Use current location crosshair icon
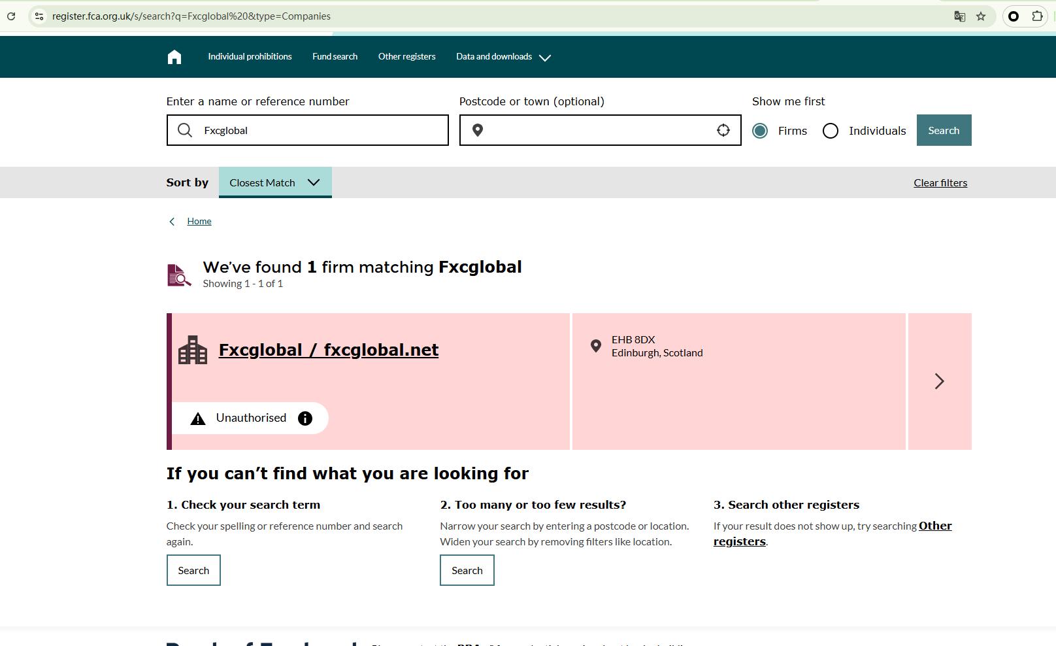 723,130
